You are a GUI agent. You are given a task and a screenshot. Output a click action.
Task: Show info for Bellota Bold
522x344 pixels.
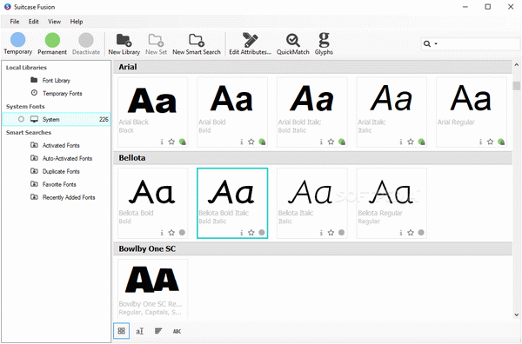162,233
